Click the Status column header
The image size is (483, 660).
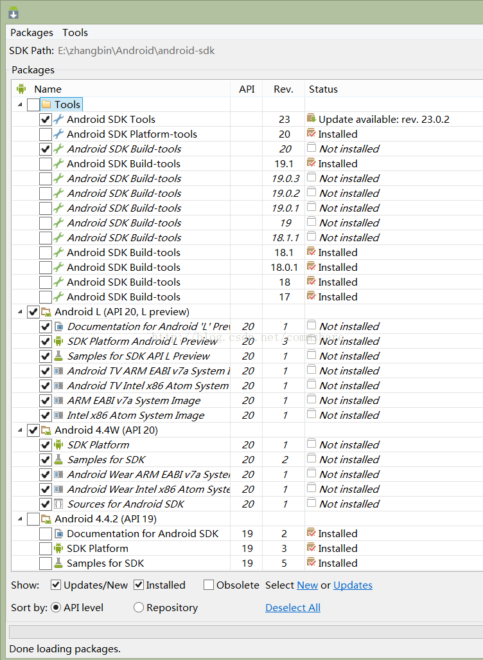click(x=394, y=89)
